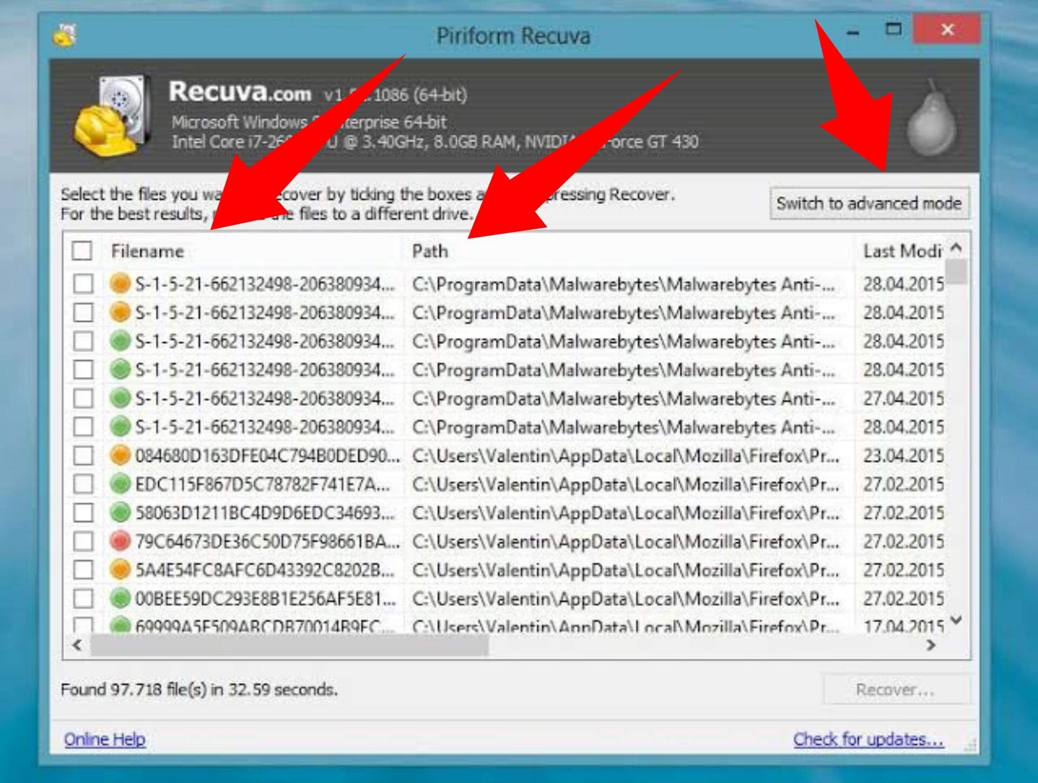Click the green dot of the S-1-5-21 file dated 27.04.2015

click(x=120, y=399)
